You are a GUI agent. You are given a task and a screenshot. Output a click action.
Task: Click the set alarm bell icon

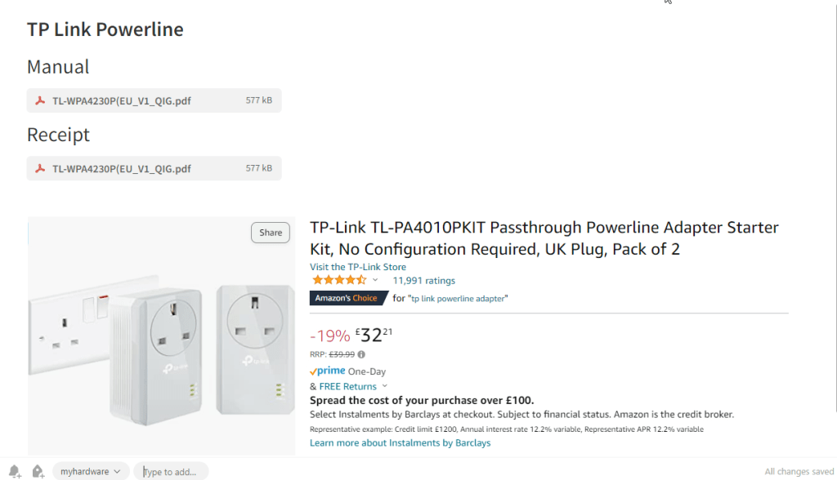pos(14,471)
